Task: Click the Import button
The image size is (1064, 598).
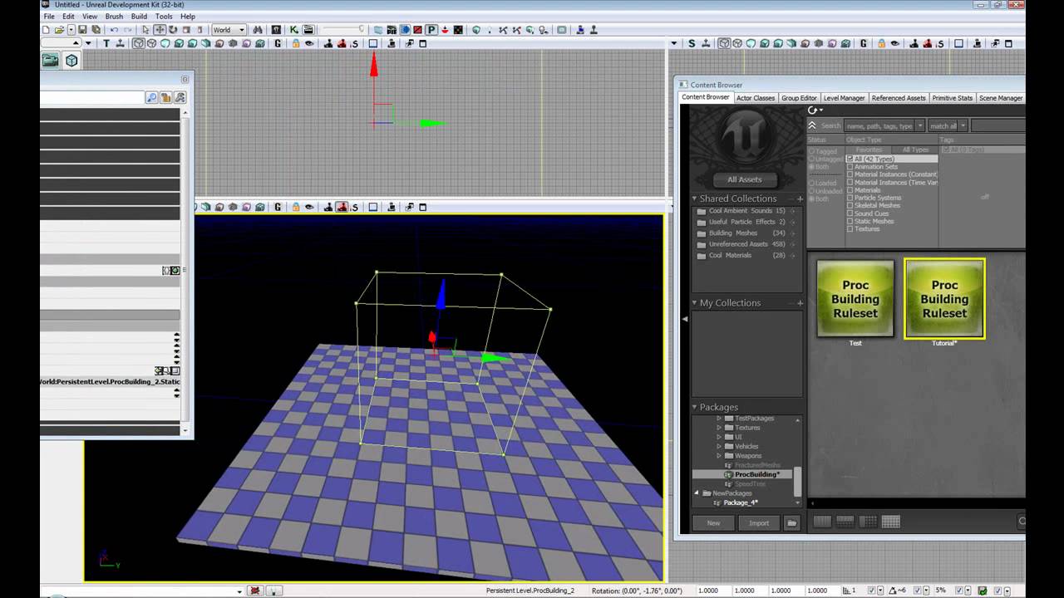Action: (759, 522)
